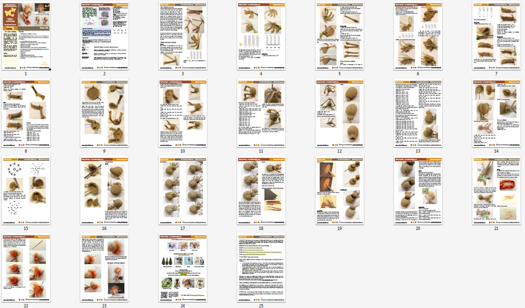
Task: Open page 7 thumbnail
Action: tap(496, 35)
